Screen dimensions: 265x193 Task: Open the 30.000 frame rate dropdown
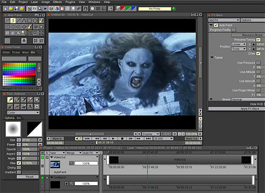(x=163, y=138)
